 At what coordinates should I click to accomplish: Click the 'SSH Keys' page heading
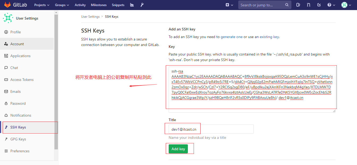tap(93, 31)
